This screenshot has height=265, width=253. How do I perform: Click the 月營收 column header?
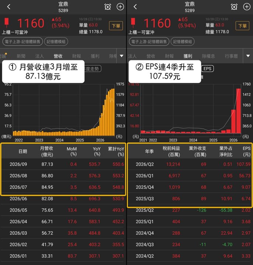46,151
